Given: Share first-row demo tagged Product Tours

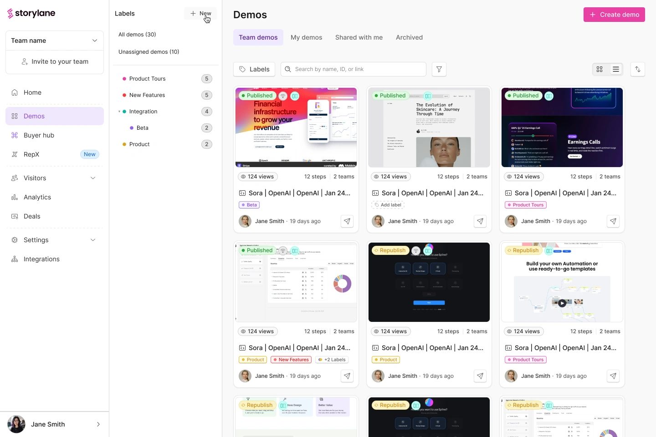Looking at the screenshot, I should (x=613, y=221).
